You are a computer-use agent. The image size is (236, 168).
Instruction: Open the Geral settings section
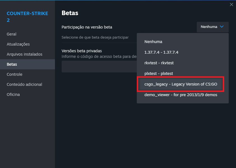(x=11, y=34)
